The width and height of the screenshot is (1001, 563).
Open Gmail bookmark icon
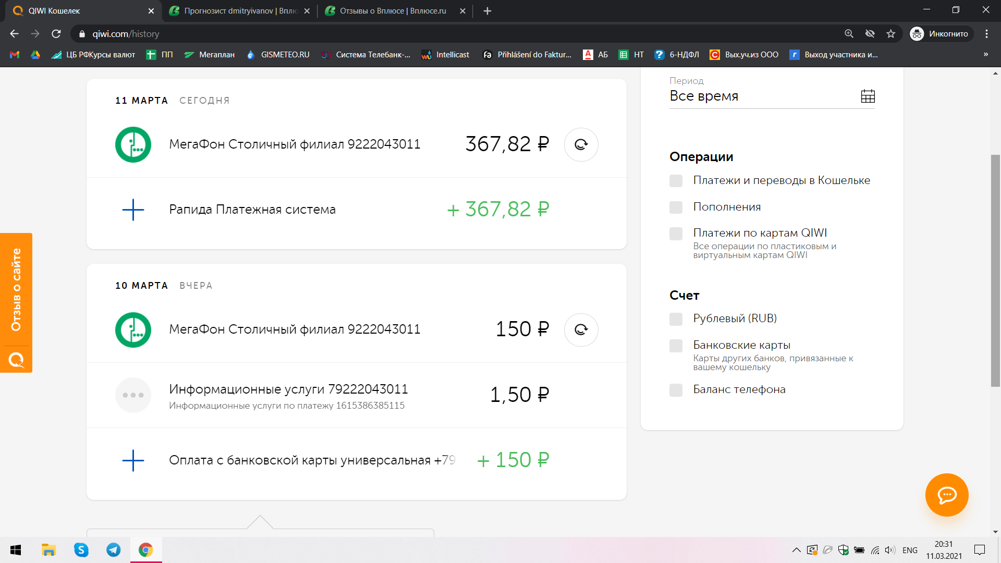pyautogui.click(x=15, y=55)
